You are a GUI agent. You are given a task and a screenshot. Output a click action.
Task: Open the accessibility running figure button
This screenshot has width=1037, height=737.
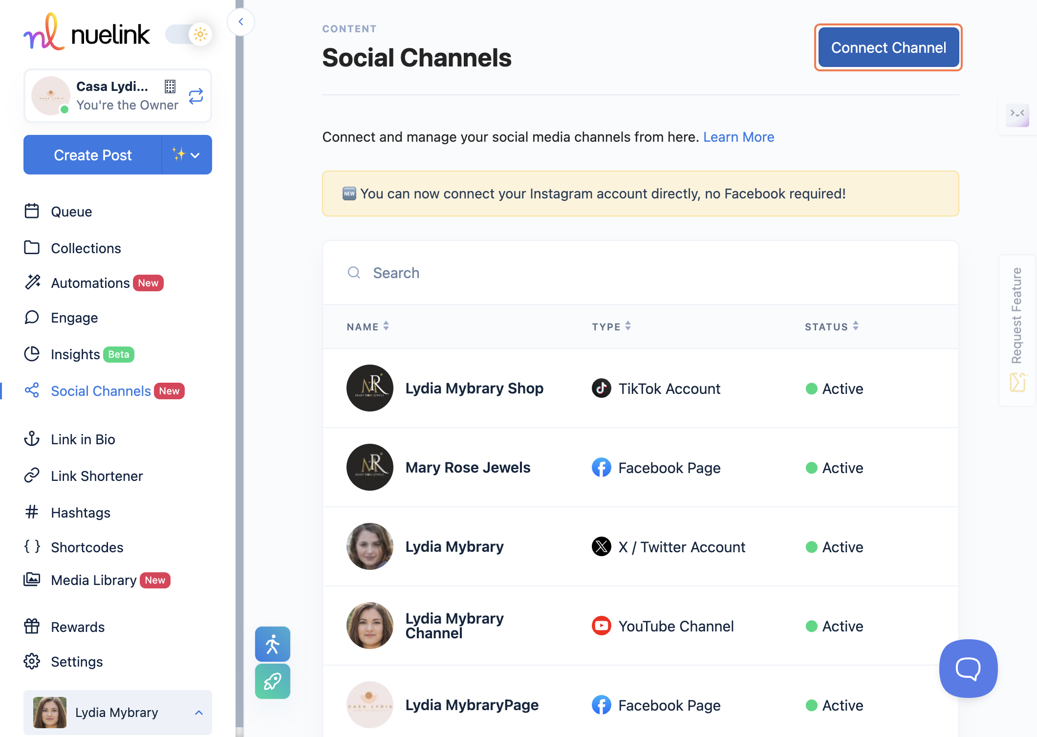pos(273,644)
